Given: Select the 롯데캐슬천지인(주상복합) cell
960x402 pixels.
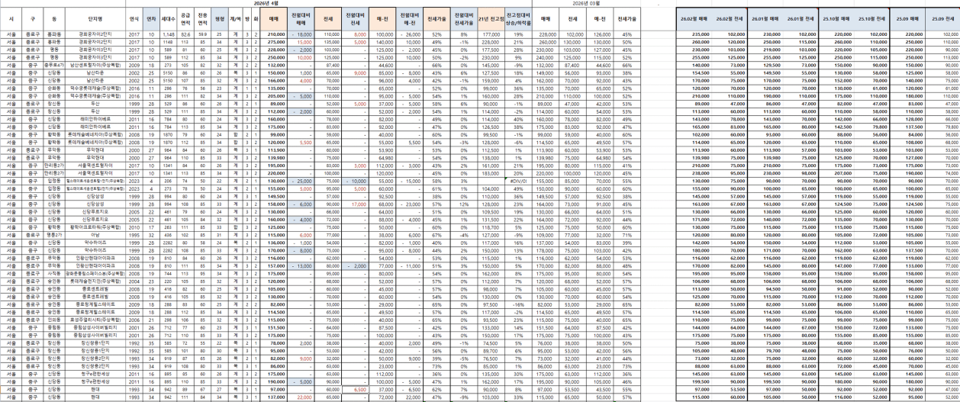Looking at the screenshot, I should point(96,281).
